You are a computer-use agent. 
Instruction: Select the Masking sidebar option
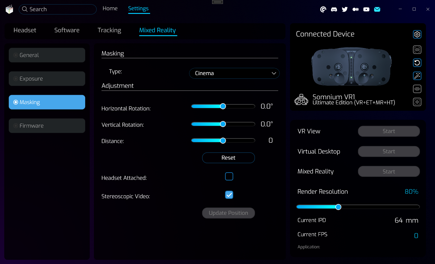pyautogui.click(x=47, y=102)
